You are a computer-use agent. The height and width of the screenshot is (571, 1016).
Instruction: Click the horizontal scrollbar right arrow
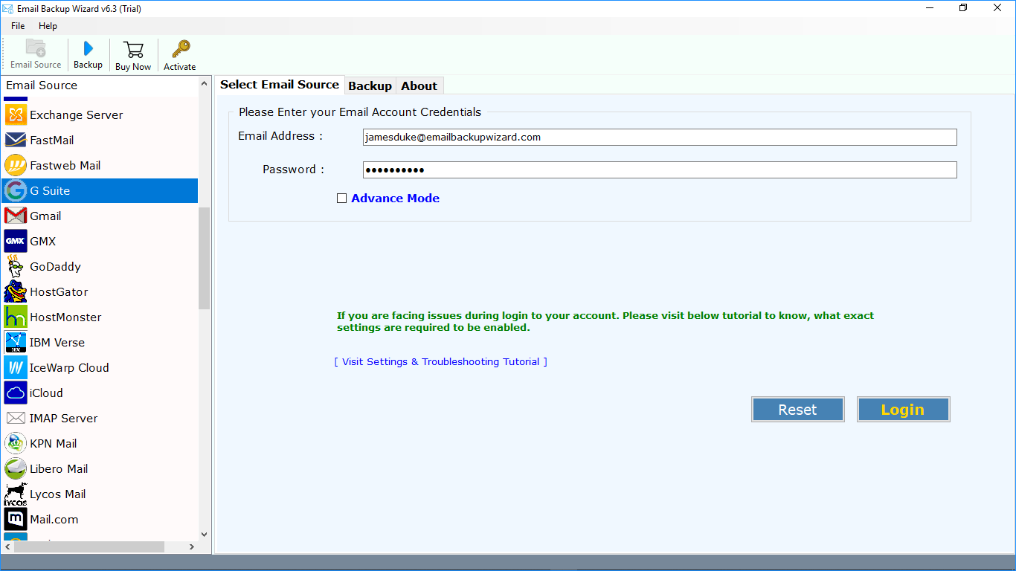(x=191, y=546)
